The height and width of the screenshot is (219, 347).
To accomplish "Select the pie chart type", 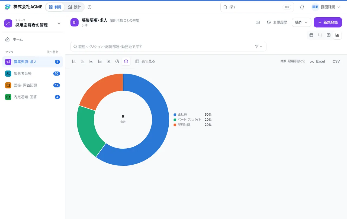I will pyautogui.click(x=117, y=61).
